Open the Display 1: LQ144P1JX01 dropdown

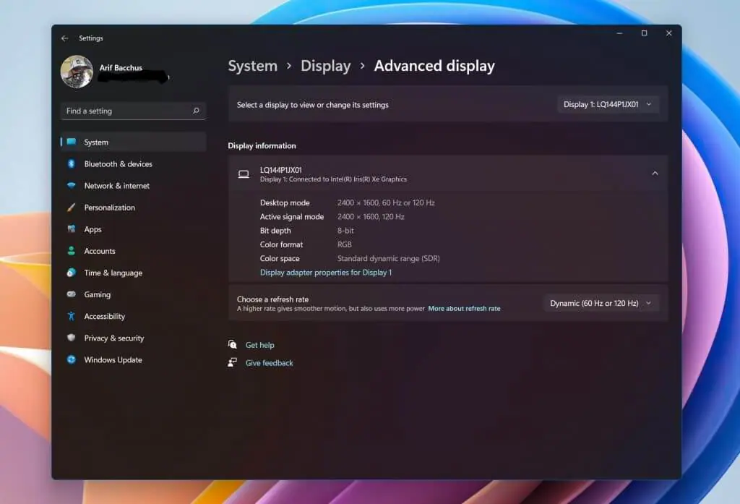pos(608,104)
